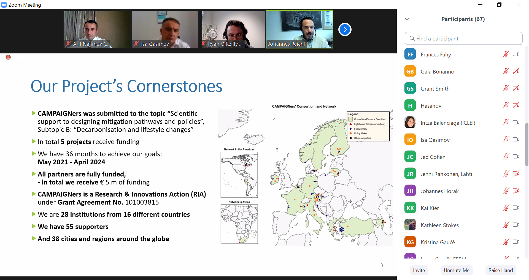529x280 pixels.
Task: Toggle Unmute Me button
Action: (x=457, y=270)
